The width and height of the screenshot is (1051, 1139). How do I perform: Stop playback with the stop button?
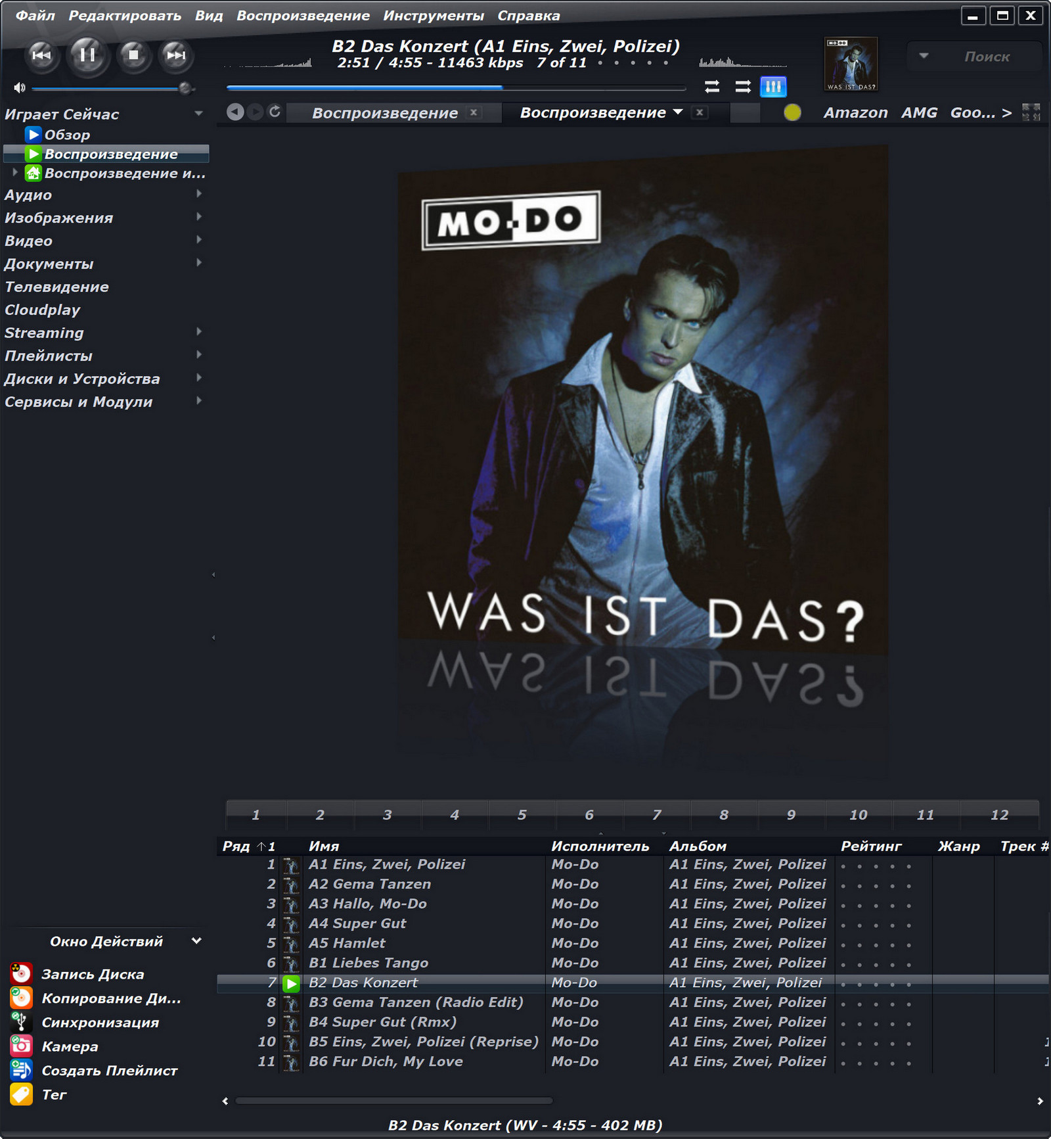tap(133, 55)
